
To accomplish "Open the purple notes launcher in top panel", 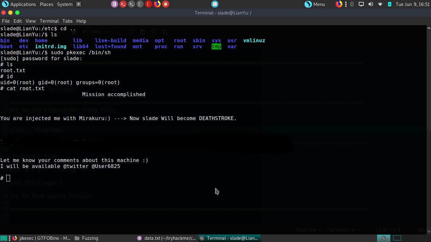I will (115, 4).
